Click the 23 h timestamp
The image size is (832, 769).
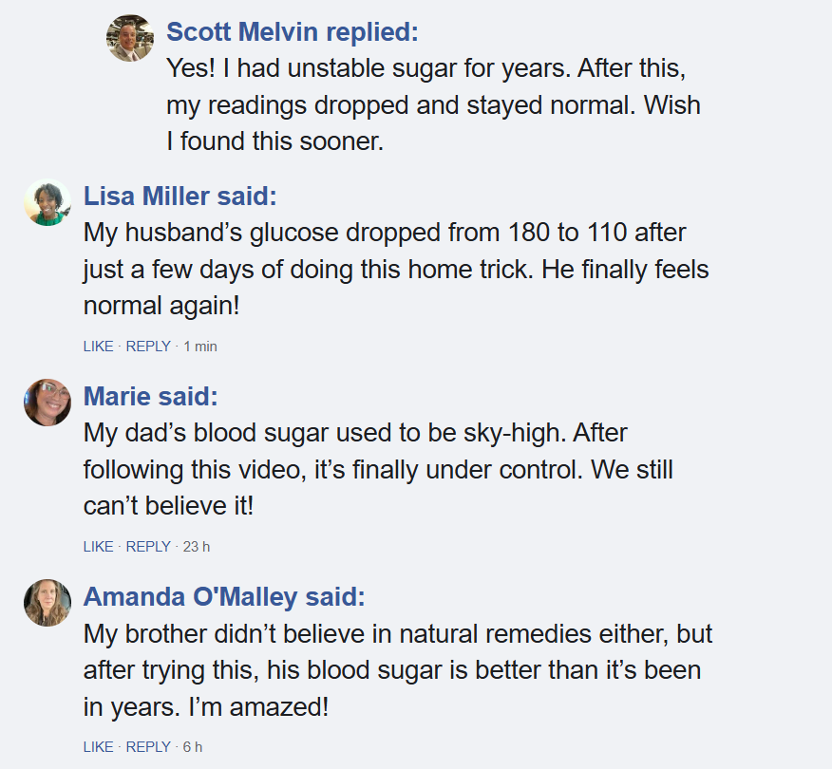pos(197,547)
